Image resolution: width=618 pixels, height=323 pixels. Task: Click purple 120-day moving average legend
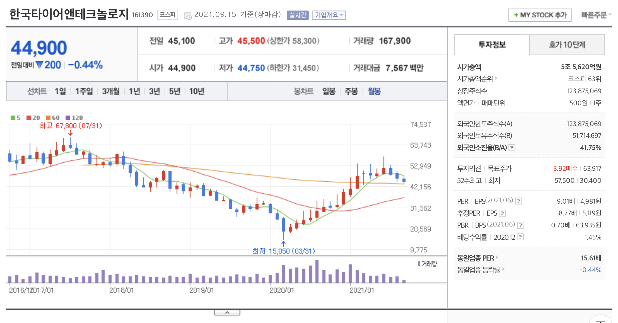pos(74,118)
